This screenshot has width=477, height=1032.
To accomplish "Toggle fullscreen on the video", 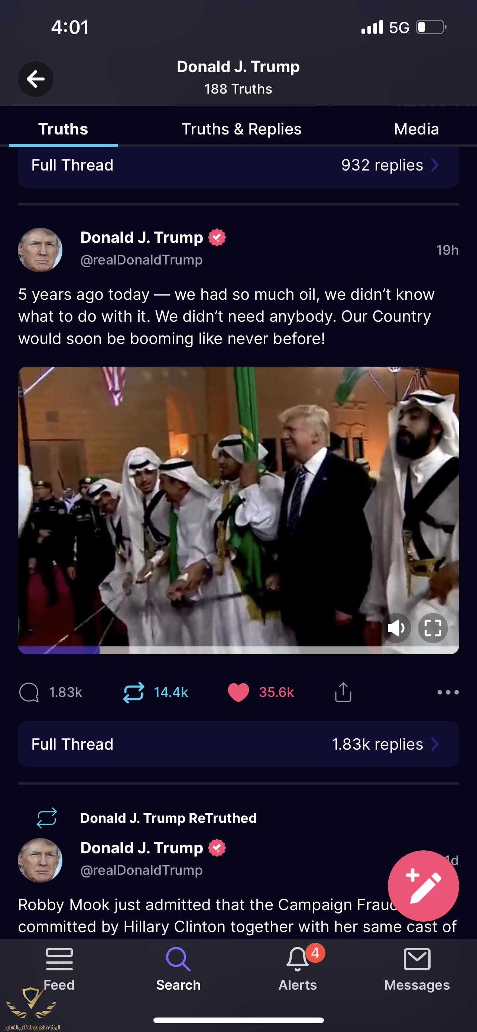I will [x=433, y=628].
